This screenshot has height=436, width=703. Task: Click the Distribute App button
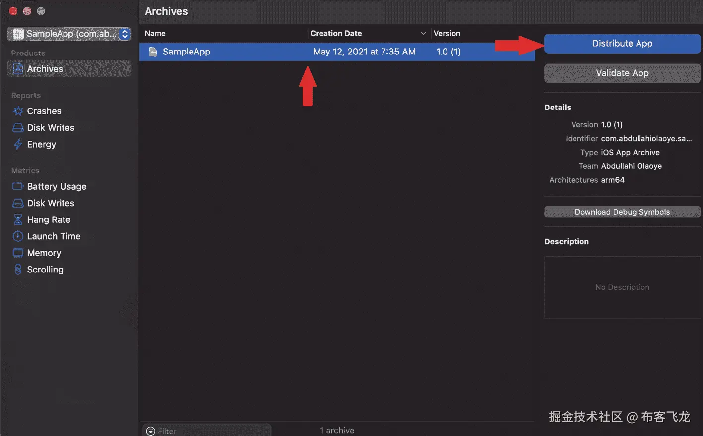[622, 44]
